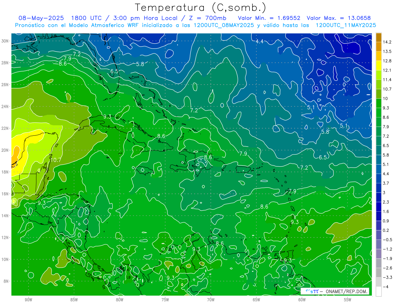Click the -1.9 value on the colorbar
The width and height of the screenshot is (394, 304).
click(x=387, y=258)
